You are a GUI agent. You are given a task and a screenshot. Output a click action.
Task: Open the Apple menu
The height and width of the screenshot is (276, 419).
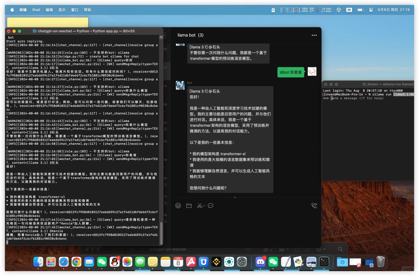[12, 10]
